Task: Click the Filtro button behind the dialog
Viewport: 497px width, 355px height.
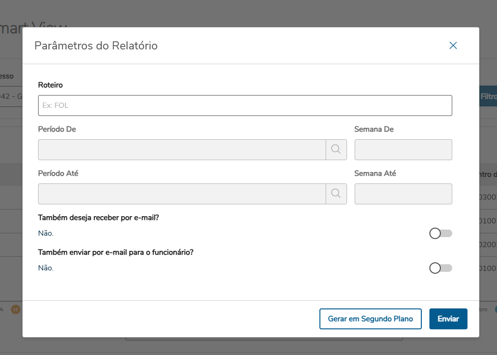Action: click(x=488, y=96)
